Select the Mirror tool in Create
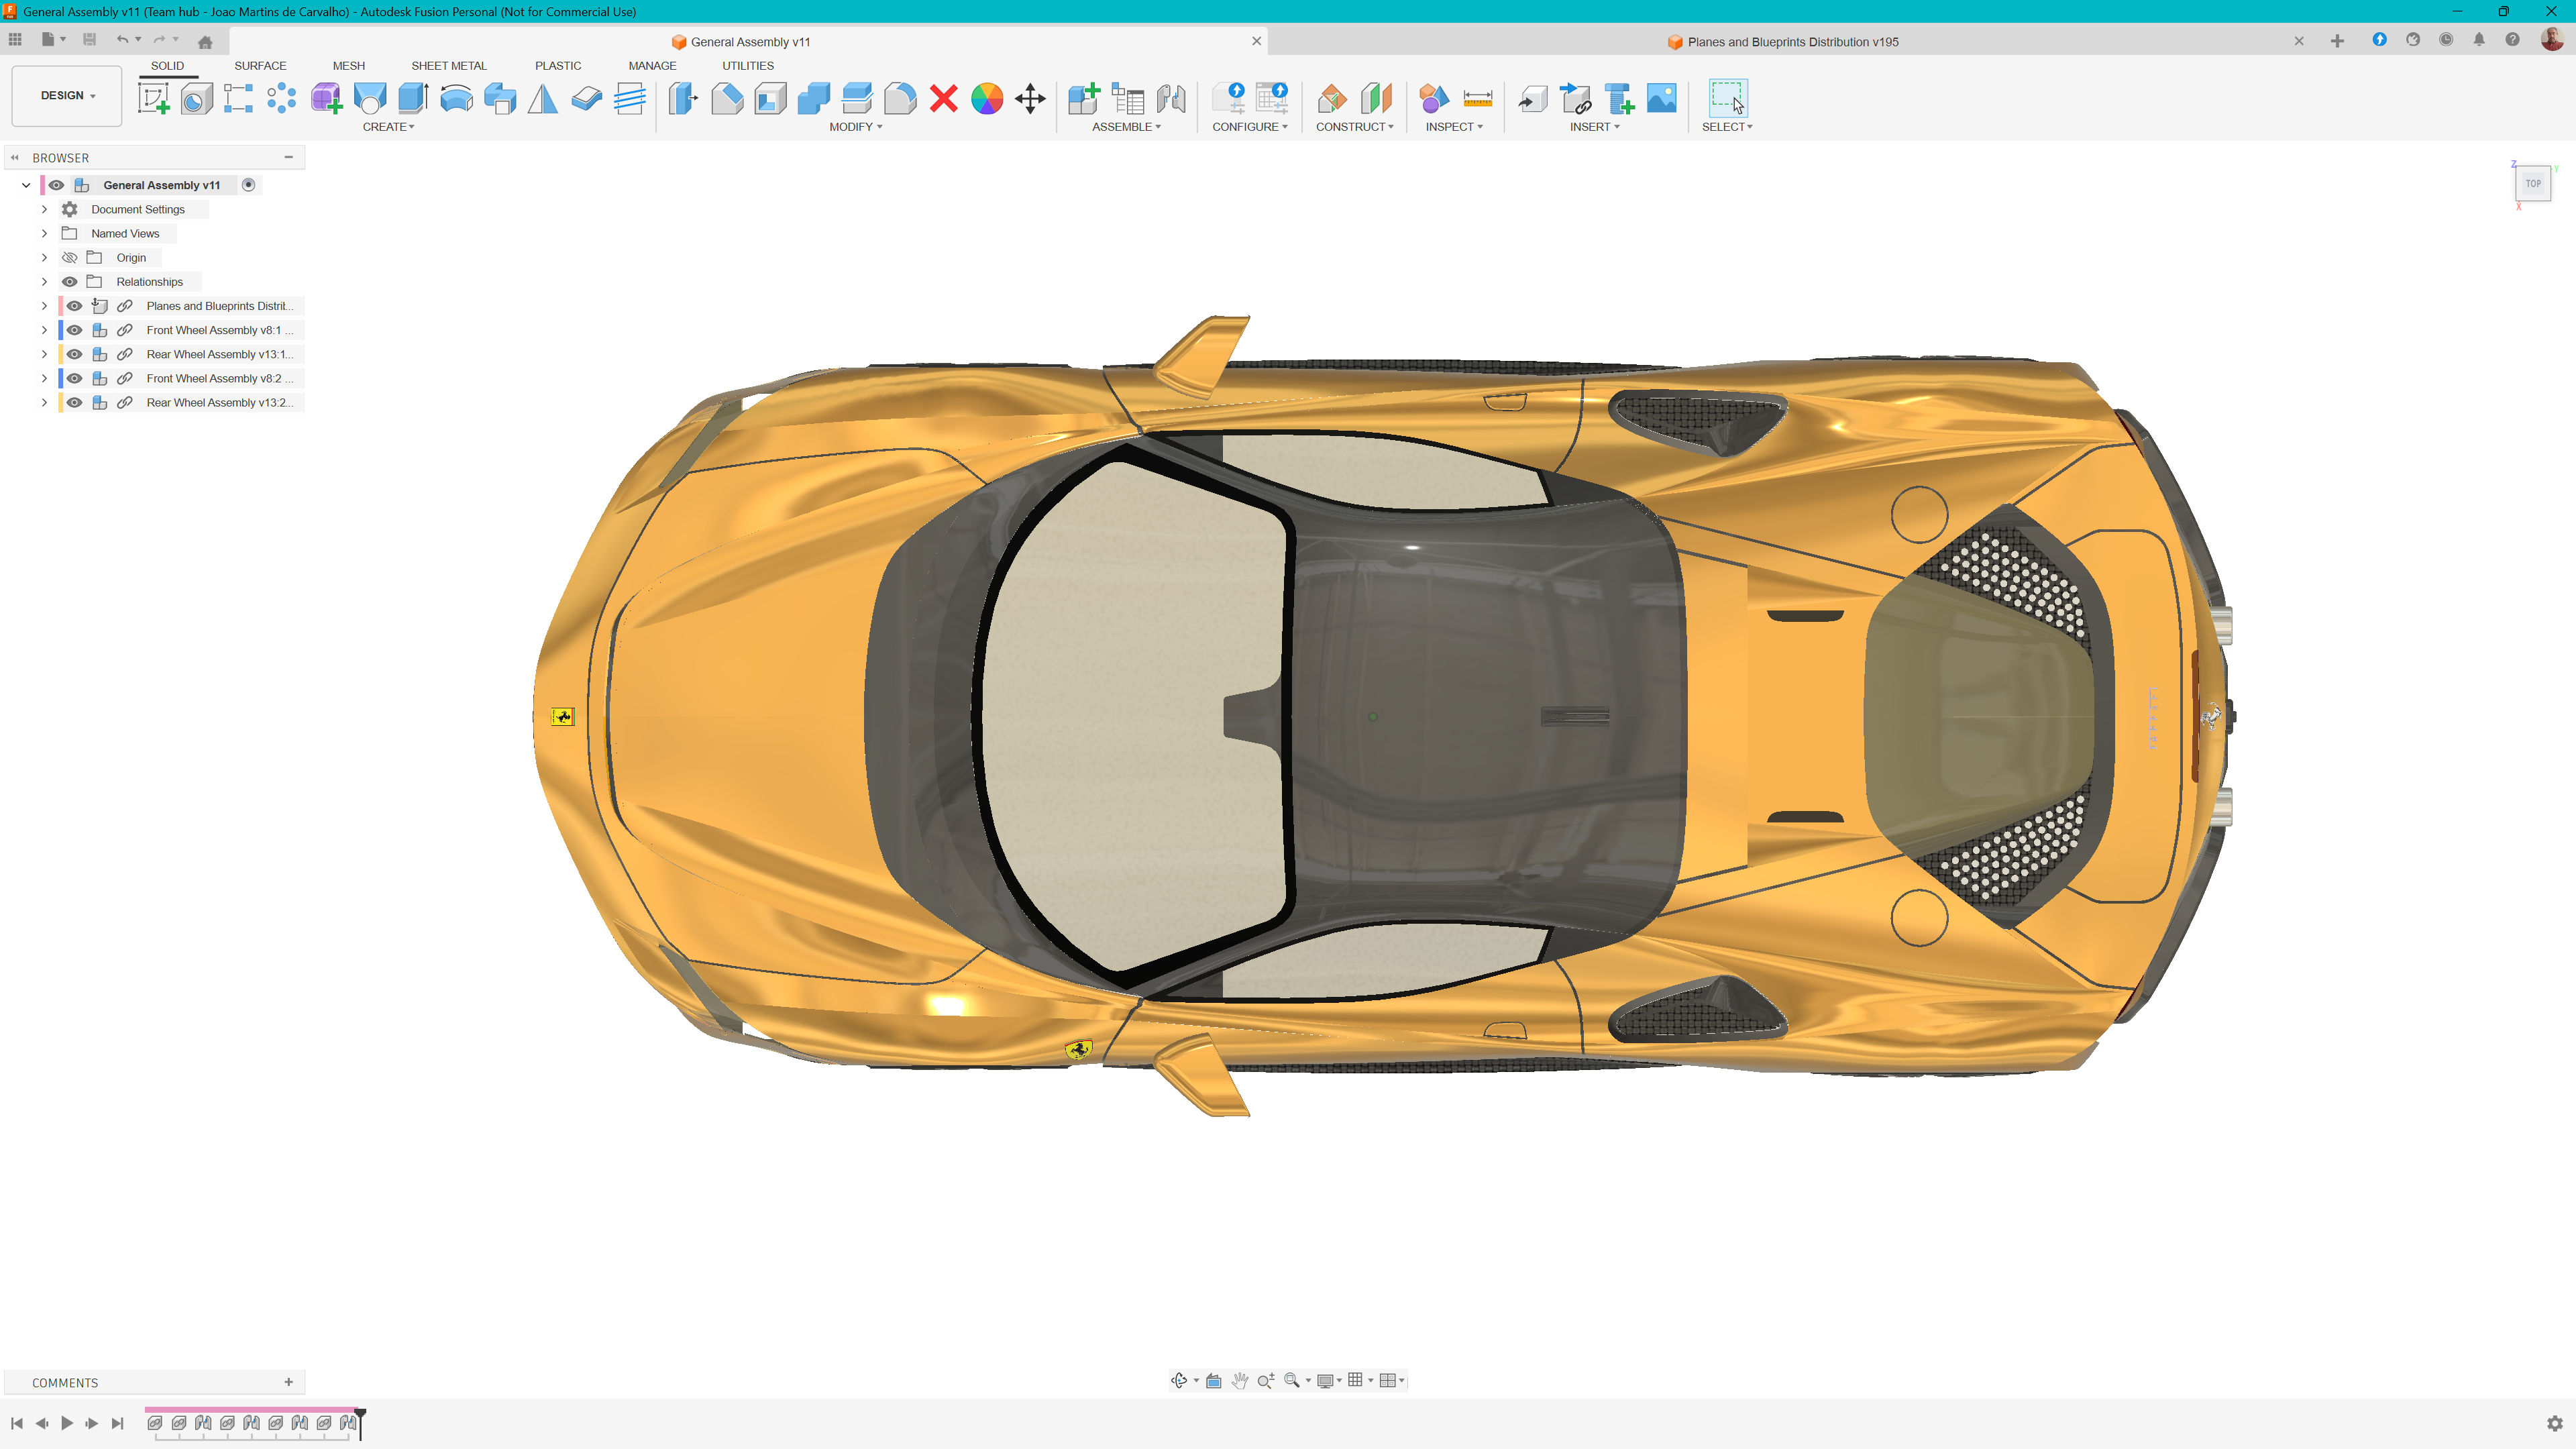This screenshot has width=2576, height=1449. point(542,98)
